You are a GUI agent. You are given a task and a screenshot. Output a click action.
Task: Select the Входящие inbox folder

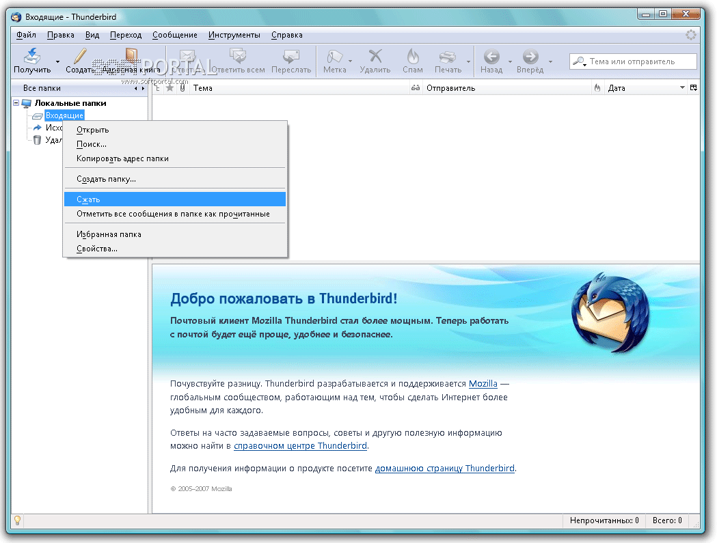pyautogui.click(x=64, y=115)
